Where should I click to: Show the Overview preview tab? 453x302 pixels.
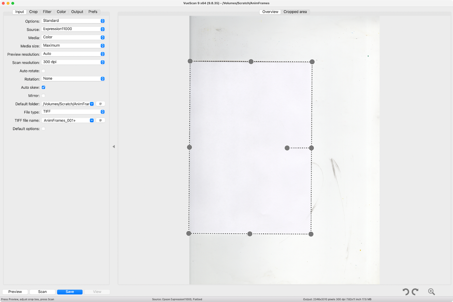click(270, 12)
